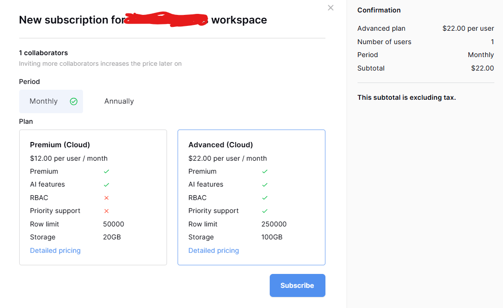Open Detailed pricing link under Advanced plan
This screenshot has height=308, width=503.
click(x=214, y=250)
